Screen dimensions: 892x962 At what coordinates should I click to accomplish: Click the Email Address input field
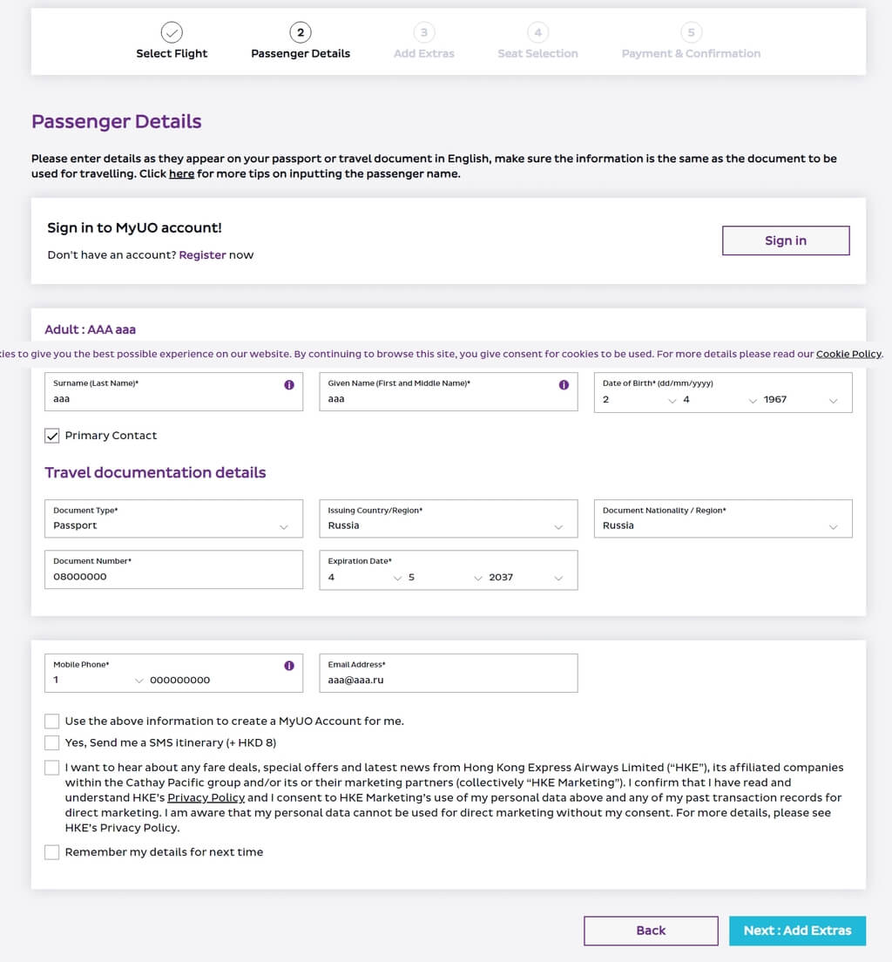pos(449,673)
